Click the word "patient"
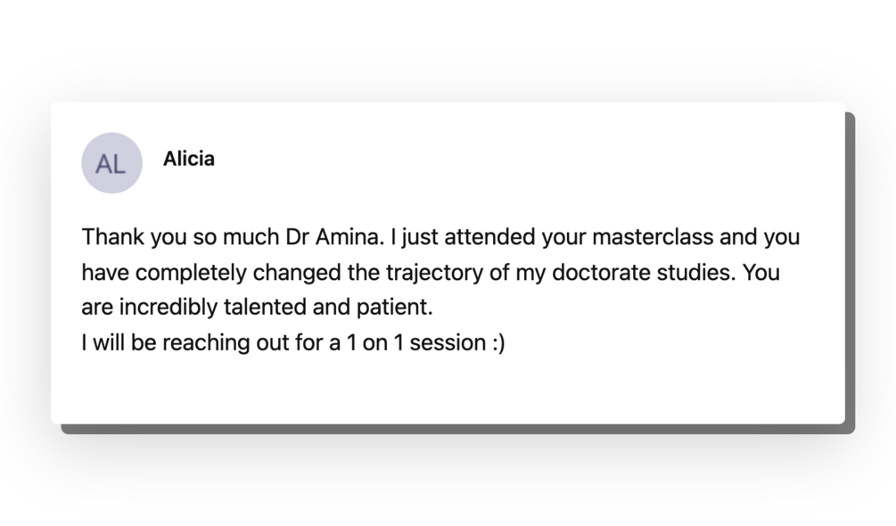896x526 pixels. pyautogui.click(x=391, y=308)
